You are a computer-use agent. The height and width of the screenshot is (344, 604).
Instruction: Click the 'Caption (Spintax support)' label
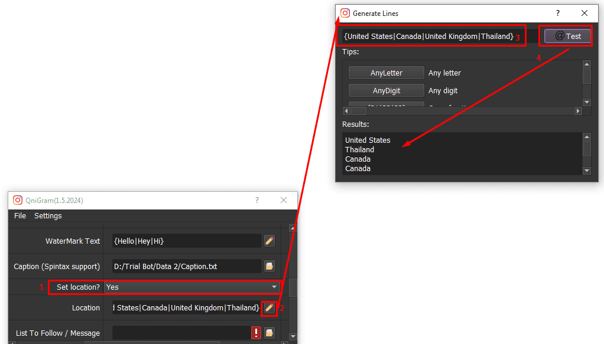pos(57,266)
